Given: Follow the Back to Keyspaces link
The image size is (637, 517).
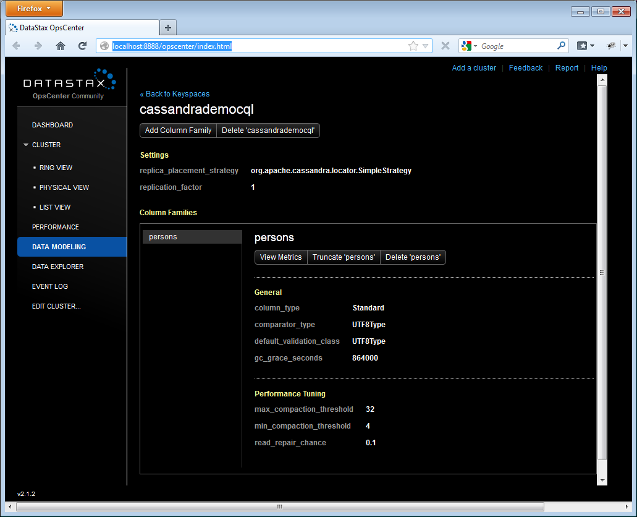Looking at the screenshot, I should 174,94.
